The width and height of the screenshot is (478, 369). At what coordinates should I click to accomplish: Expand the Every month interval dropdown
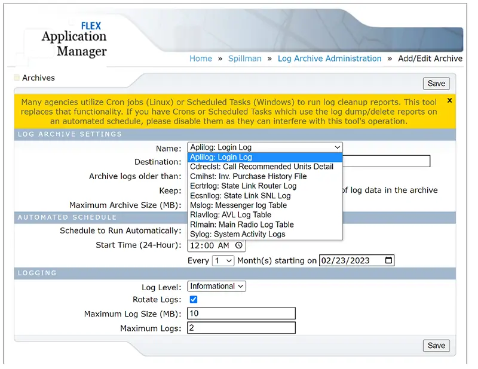223,261
